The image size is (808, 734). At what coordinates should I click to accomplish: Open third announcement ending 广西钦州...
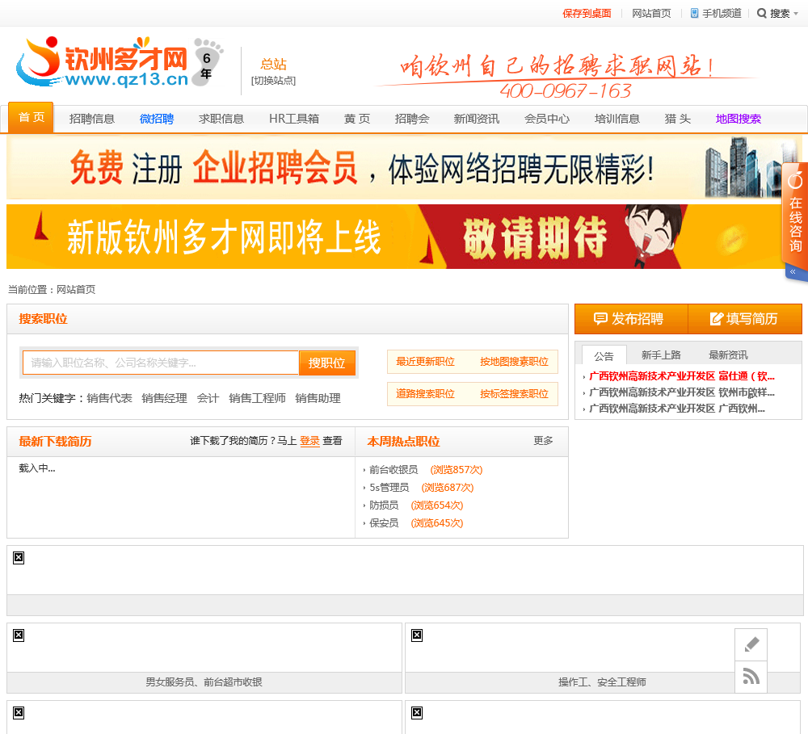pyautogui.click(x=677, y=409)
